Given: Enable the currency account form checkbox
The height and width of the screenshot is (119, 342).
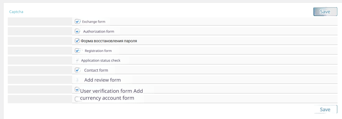Looking at the screenshot, I should click(x=77, y=99).
